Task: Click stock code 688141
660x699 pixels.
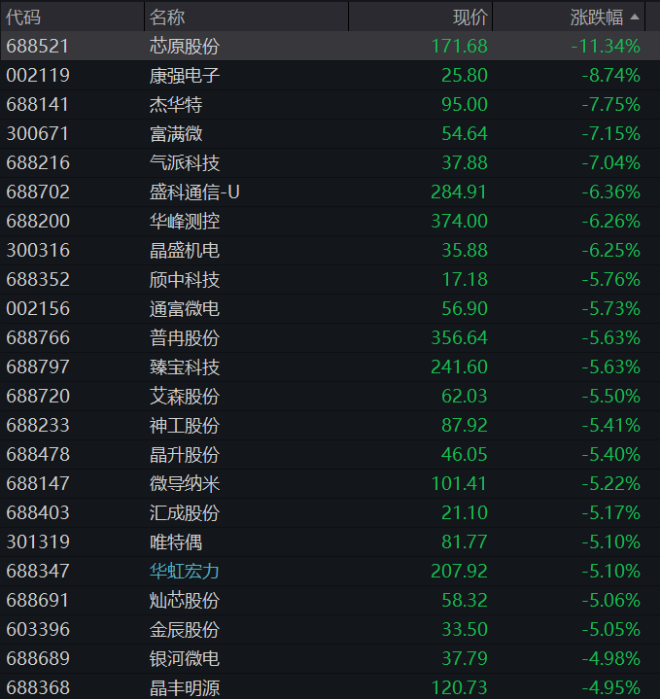Action: [x=38, y=104]
